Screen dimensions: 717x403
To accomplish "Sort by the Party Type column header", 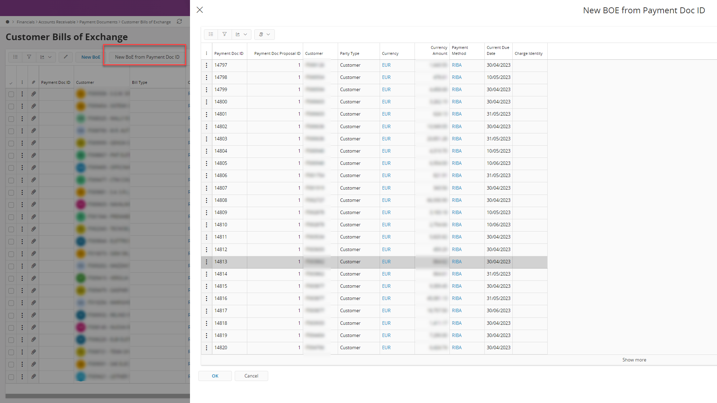I will point(350,53).
